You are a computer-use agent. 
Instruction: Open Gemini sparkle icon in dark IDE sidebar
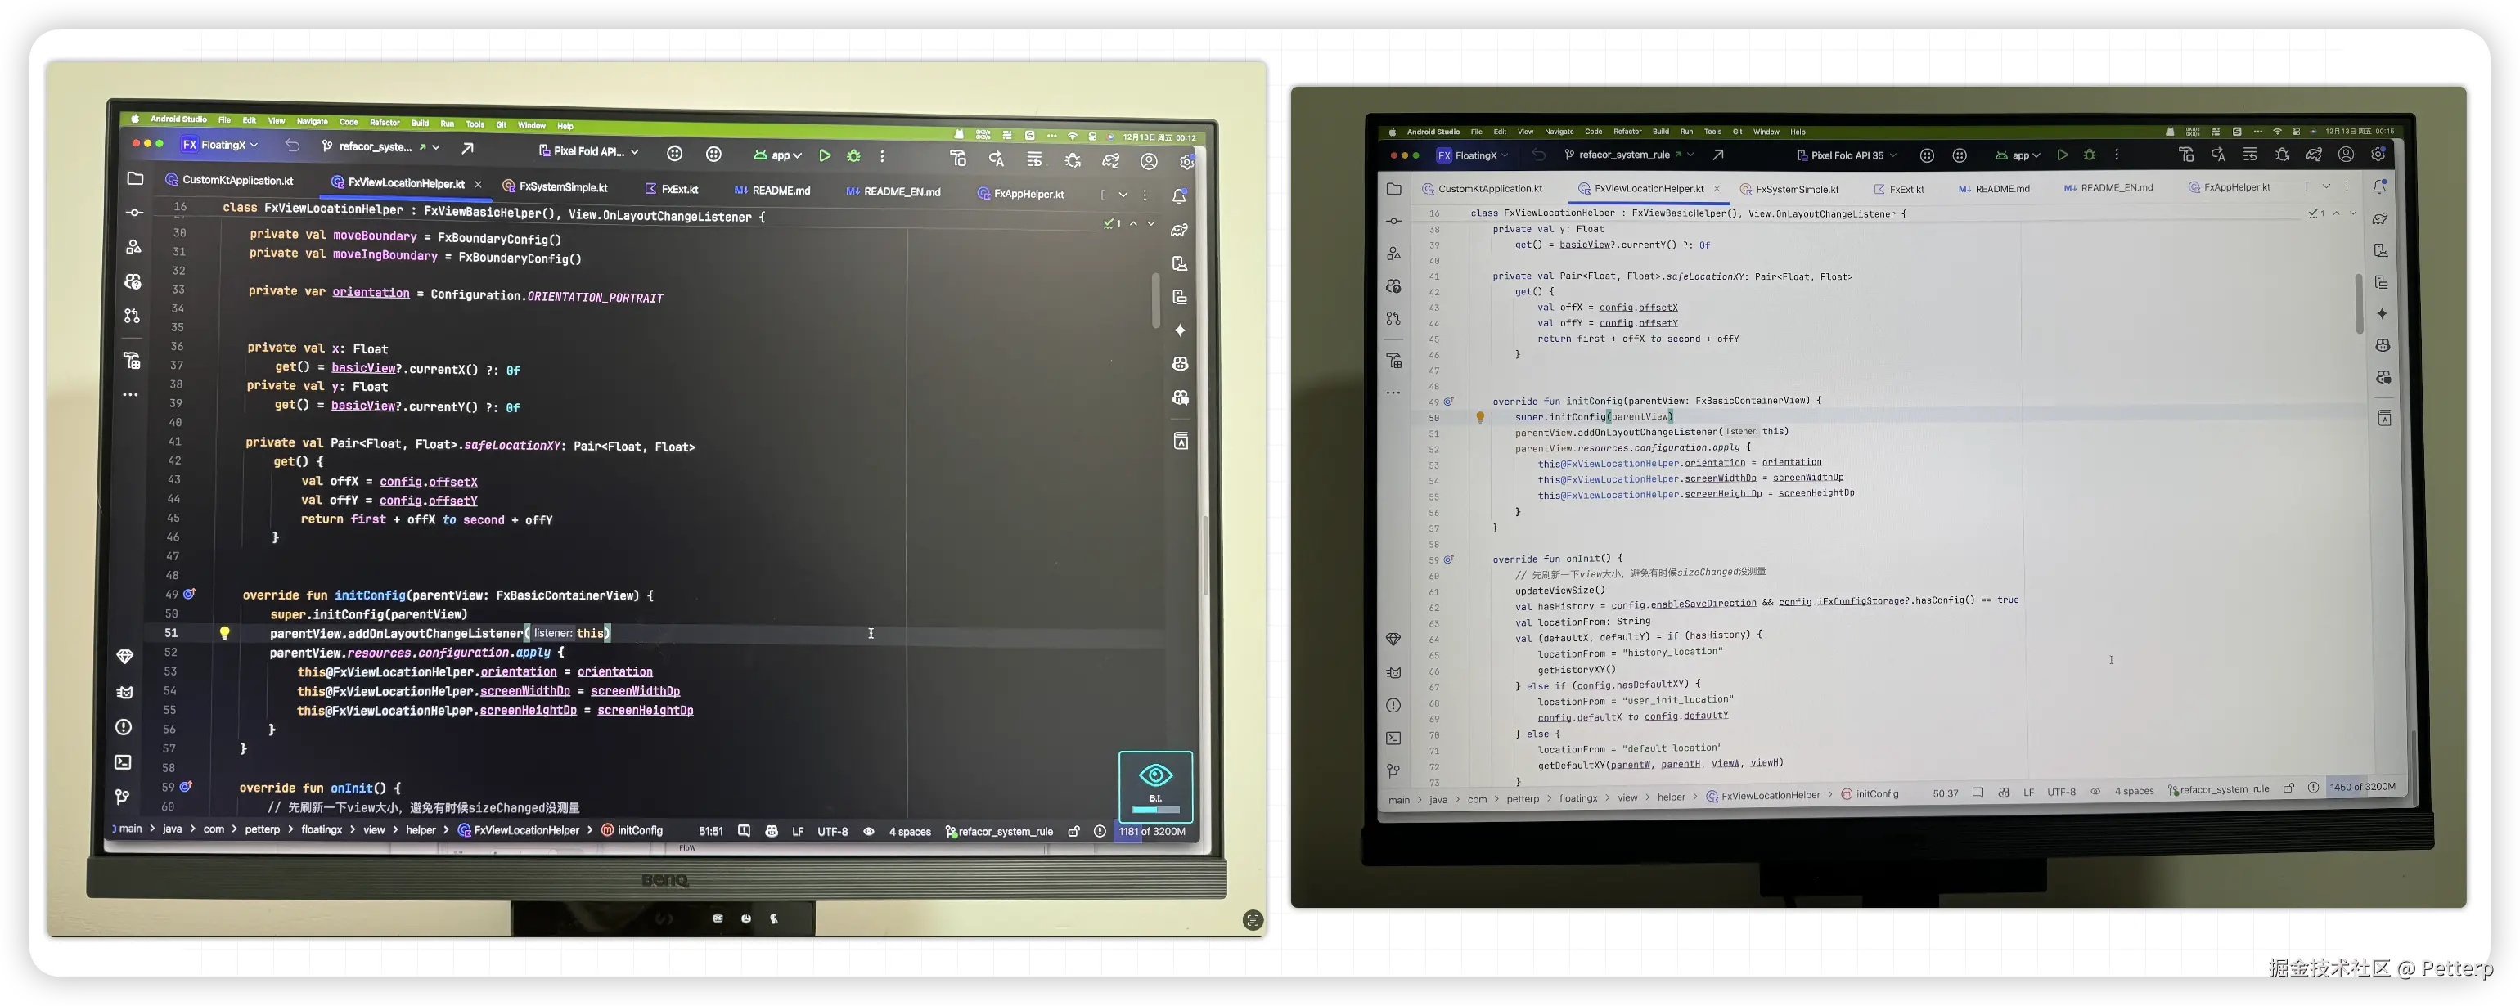click(1180, 330)
